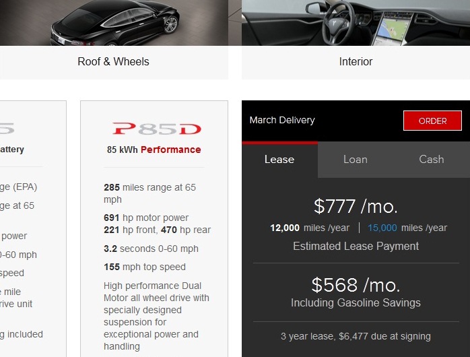Open the Interior dashboard thumbnail
This screenshot has width=470, height=357.
pos(356,23)
